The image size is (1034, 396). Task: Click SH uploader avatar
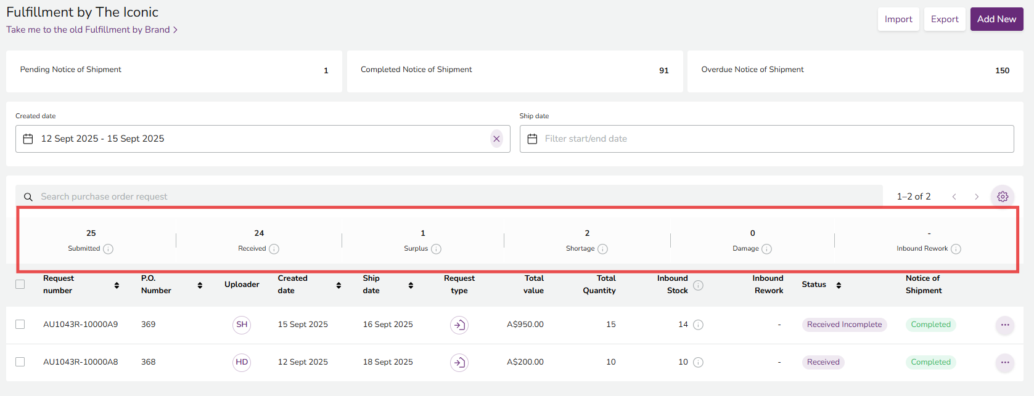242,325
